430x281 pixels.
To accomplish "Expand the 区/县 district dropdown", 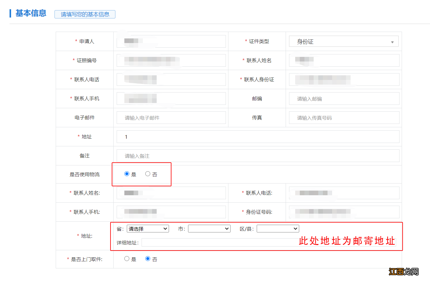I will pyautogui.click(x=278, y=229).
